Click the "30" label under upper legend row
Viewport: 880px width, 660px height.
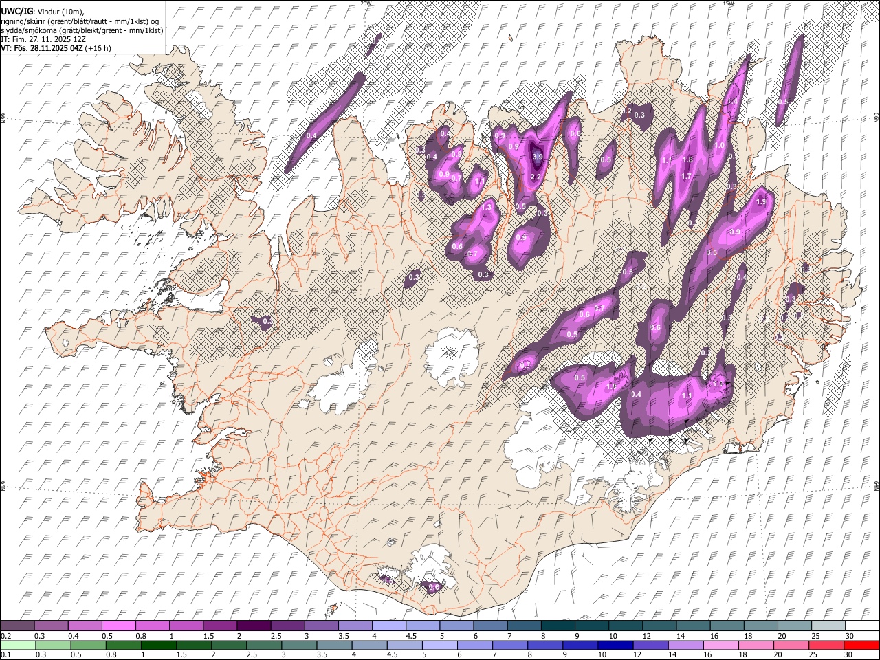click(x=849, y=636)
